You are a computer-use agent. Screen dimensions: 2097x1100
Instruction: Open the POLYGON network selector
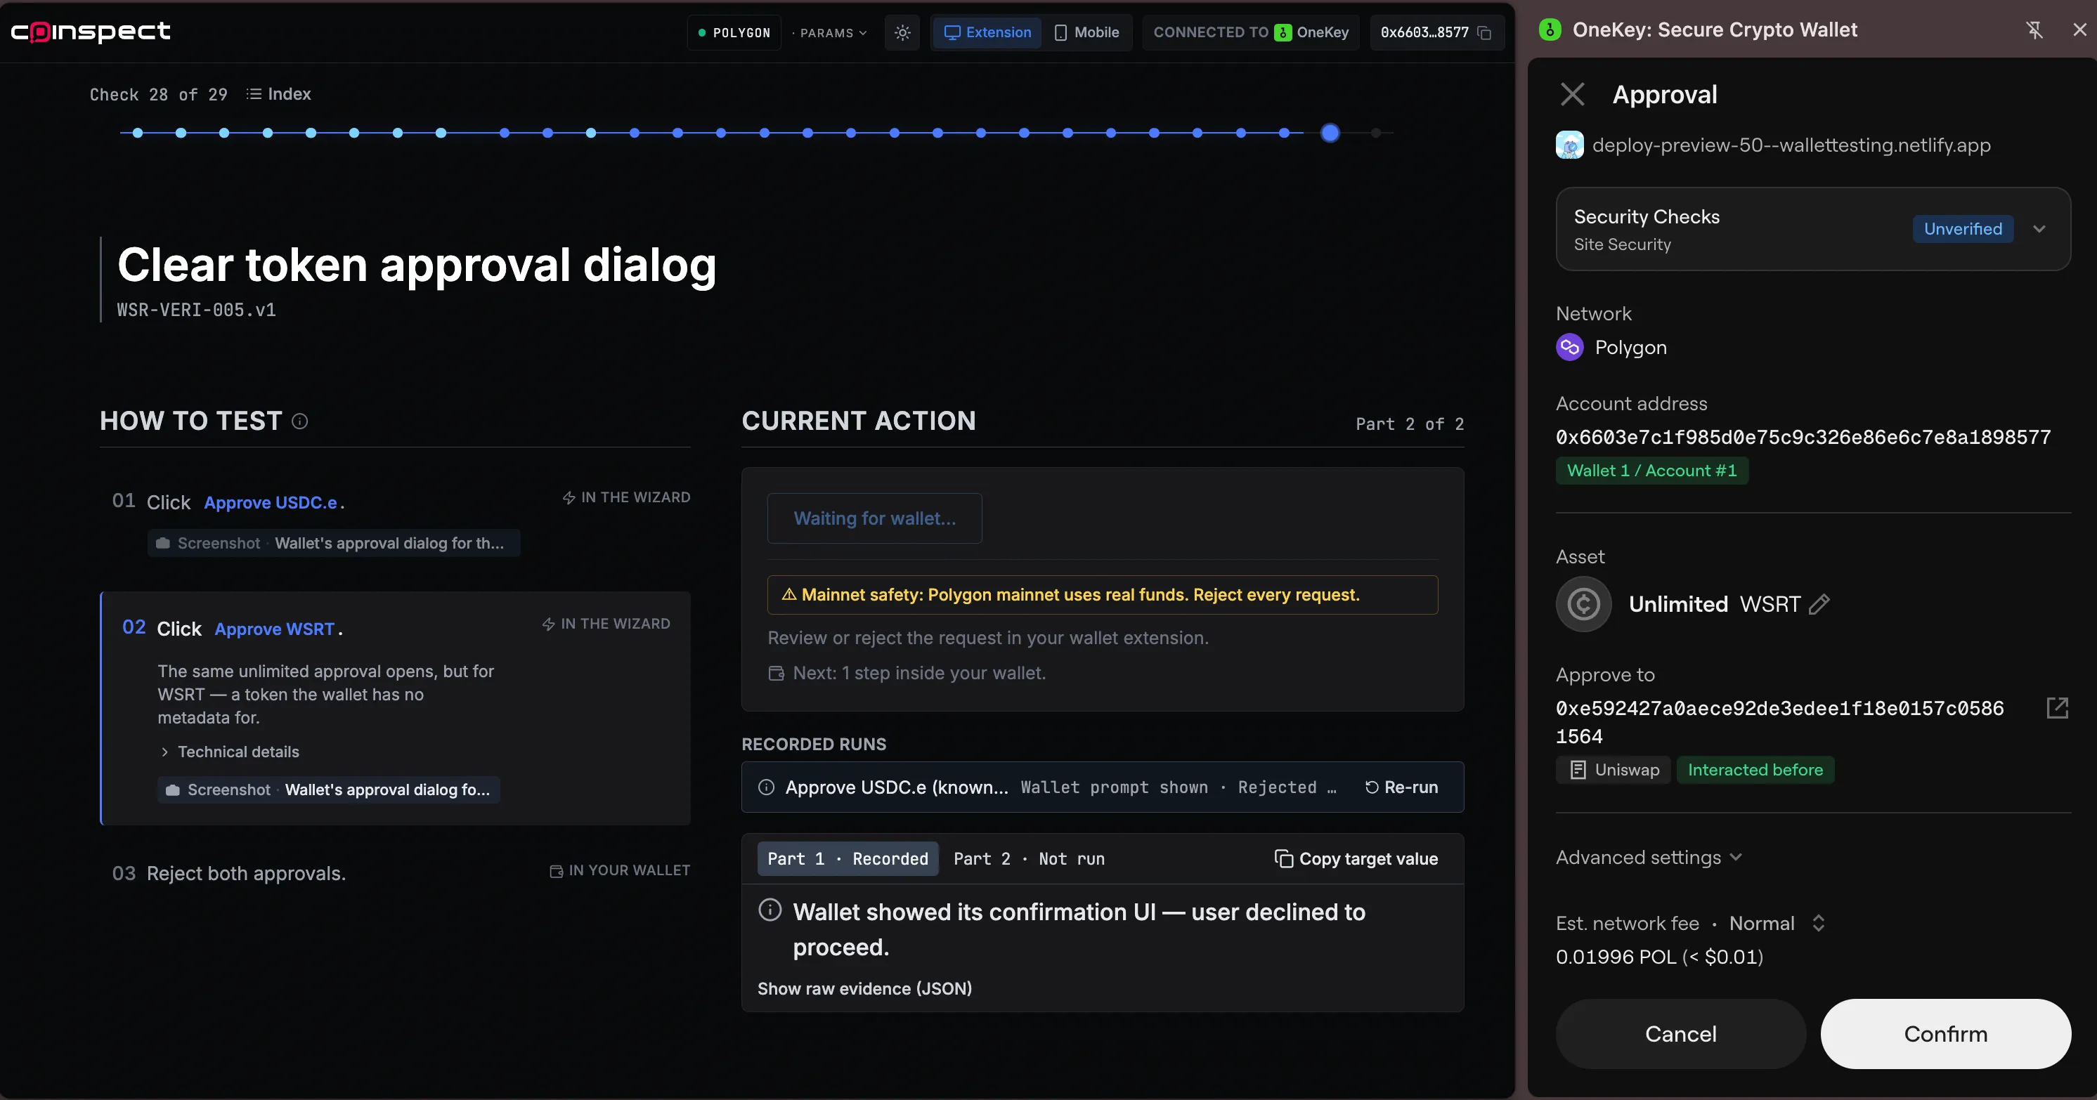[734, 32]
